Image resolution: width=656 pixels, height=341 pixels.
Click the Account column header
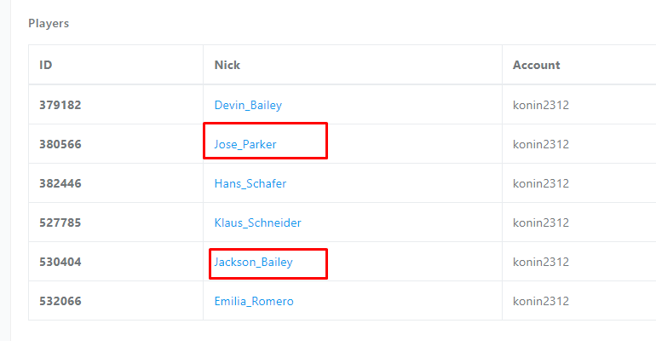[x=536, y=65]
